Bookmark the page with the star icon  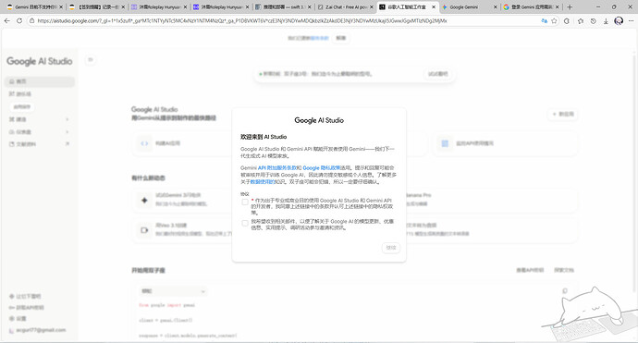(554, 20)
